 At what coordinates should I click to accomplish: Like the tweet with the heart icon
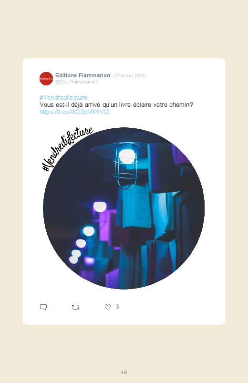[x=108, y=307]
